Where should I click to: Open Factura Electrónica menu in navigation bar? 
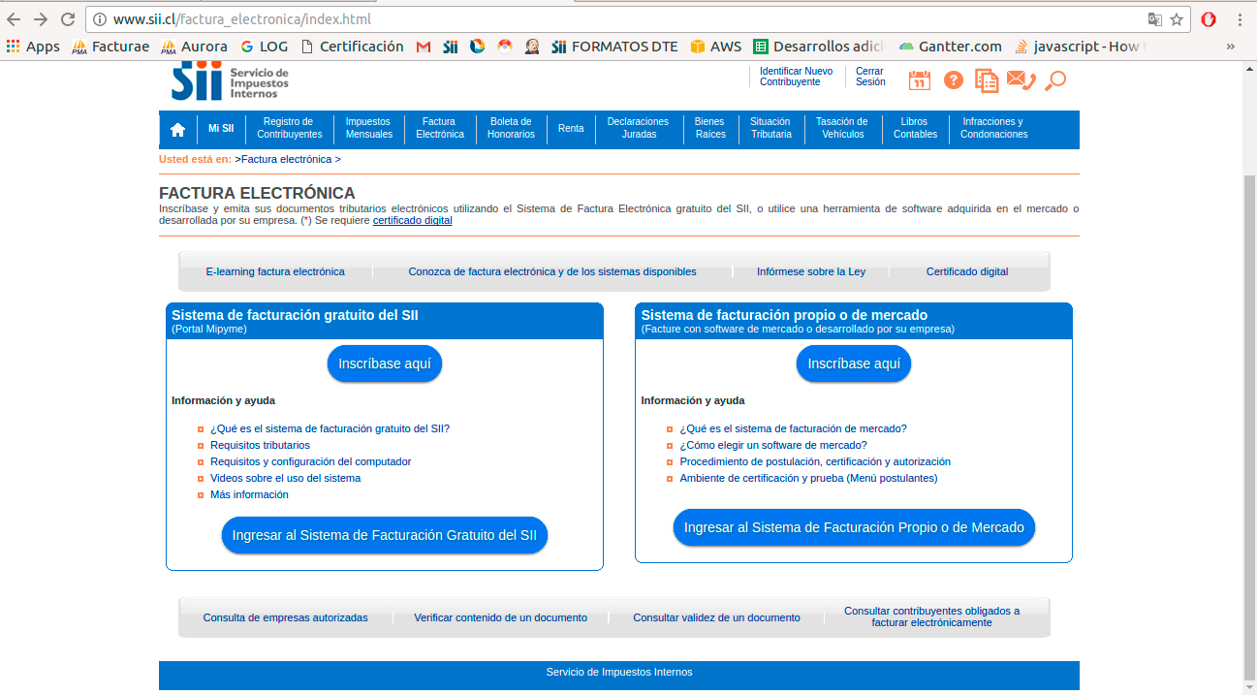click(x=440, y=129)
